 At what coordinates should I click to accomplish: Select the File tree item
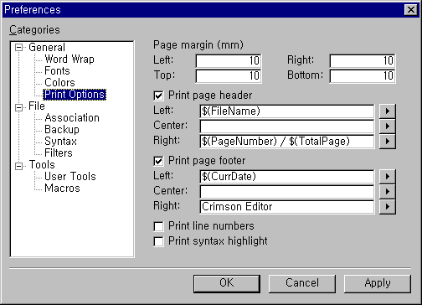37,106
